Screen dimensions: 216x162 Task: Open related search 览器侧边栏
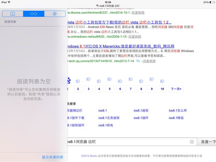(x=75, y=110)
